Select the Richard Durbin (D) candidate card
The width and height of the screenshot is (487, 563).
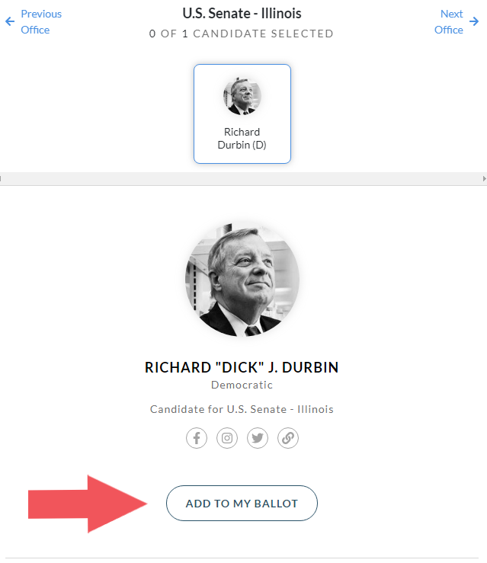pyautogui.click(x=242, y=114)
